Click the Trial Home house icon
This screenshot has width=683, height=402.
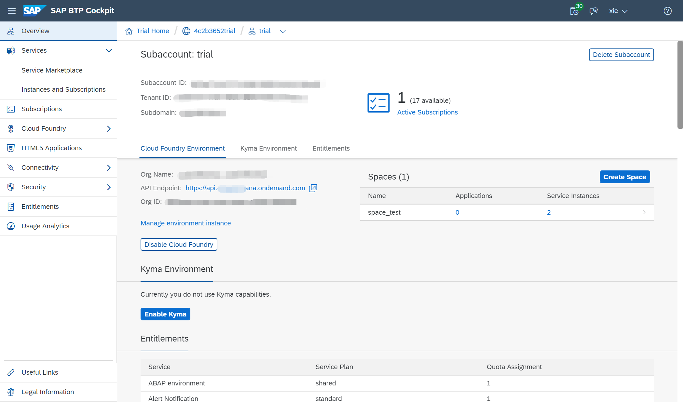pyautogui.click(x=129, y=31)
